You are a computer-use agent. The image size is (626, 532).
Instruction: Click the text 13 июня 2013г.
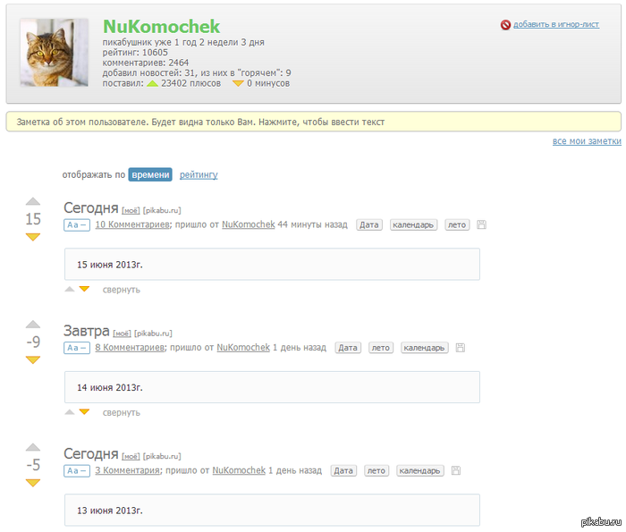point(110,511)
